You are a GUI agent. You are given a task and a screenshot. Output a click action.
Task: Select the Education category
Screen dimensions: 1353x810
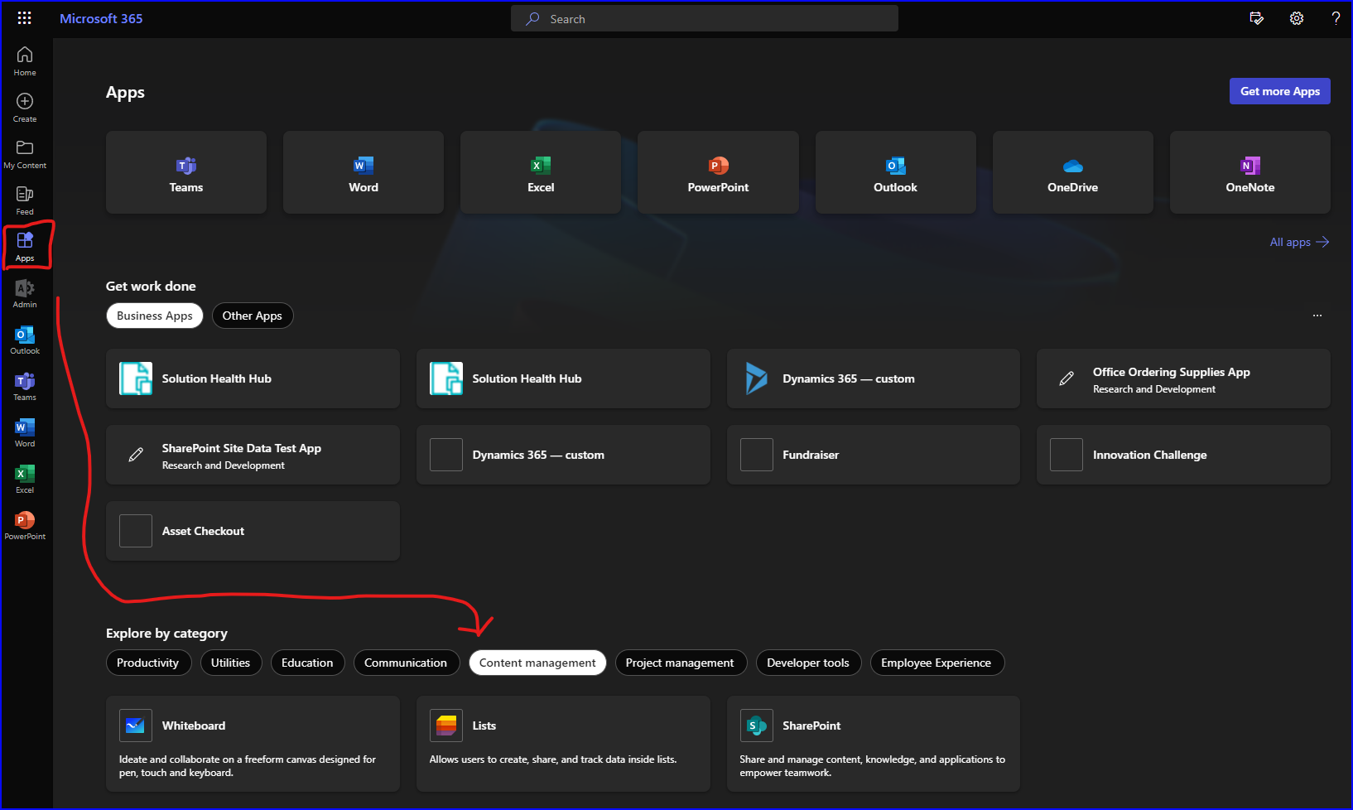point(307,663)
